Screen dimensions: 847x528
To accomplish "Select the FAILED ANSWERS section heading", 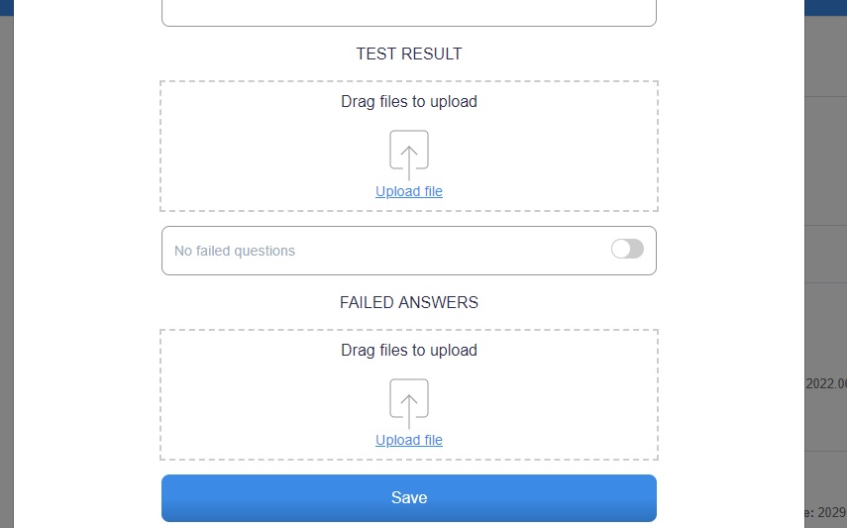I will (409, 303).
